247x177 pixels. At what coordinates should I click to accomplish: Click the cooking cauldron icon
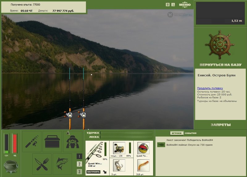click(x=11, y=166)
